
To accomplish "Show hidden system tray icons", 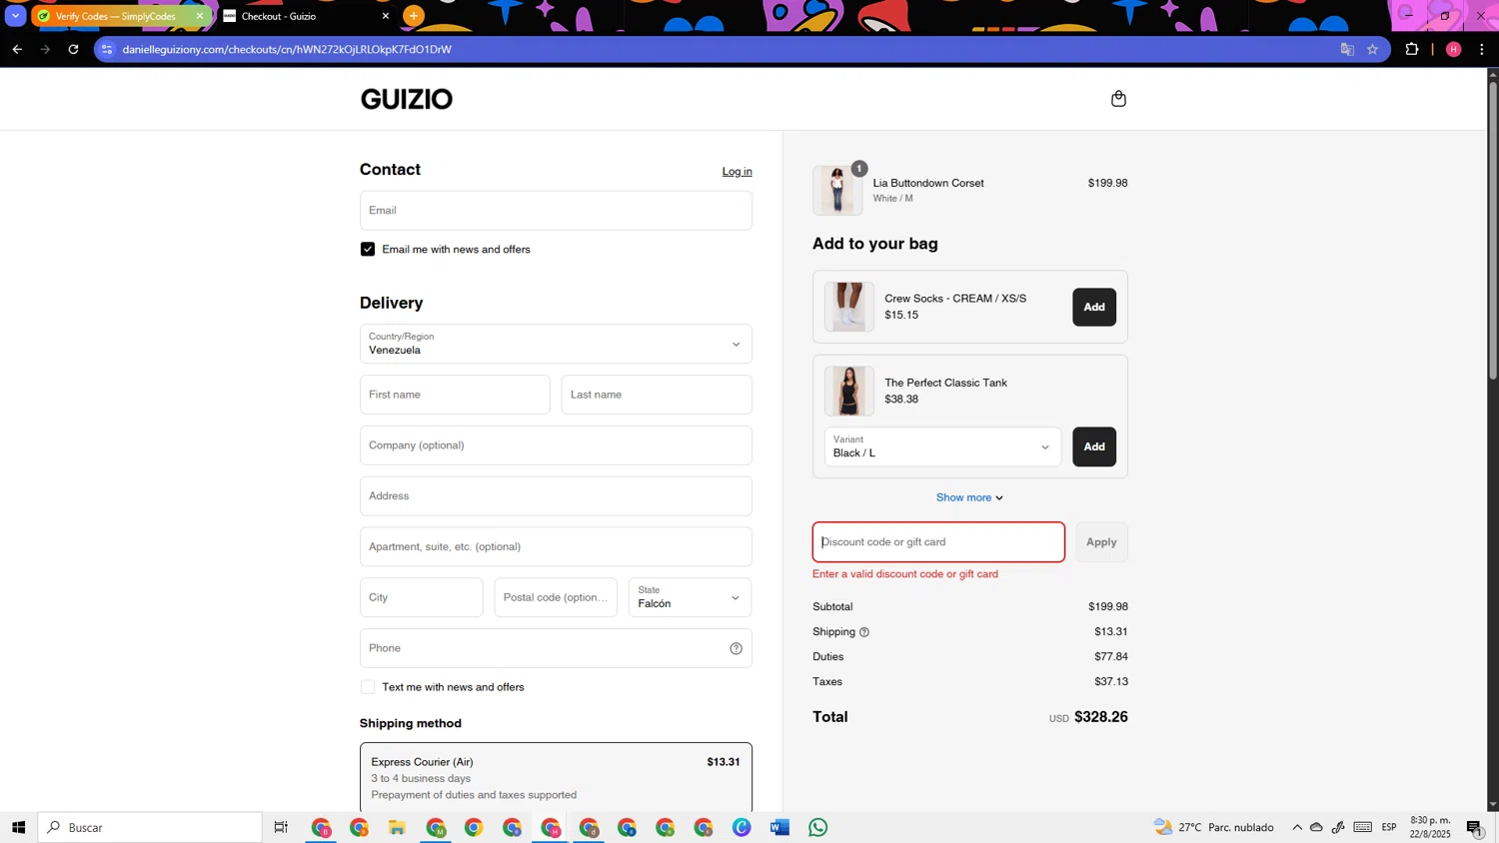I will pyautogui.click(x=1297, y=827).
